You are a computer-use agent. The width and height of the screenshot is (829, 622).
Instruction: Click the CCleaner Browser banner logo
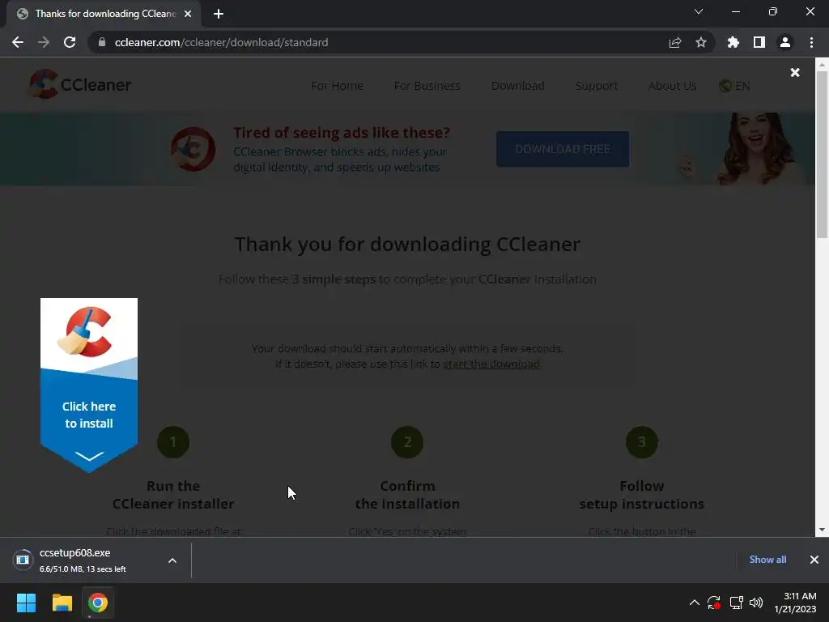(x=193, y=149)
